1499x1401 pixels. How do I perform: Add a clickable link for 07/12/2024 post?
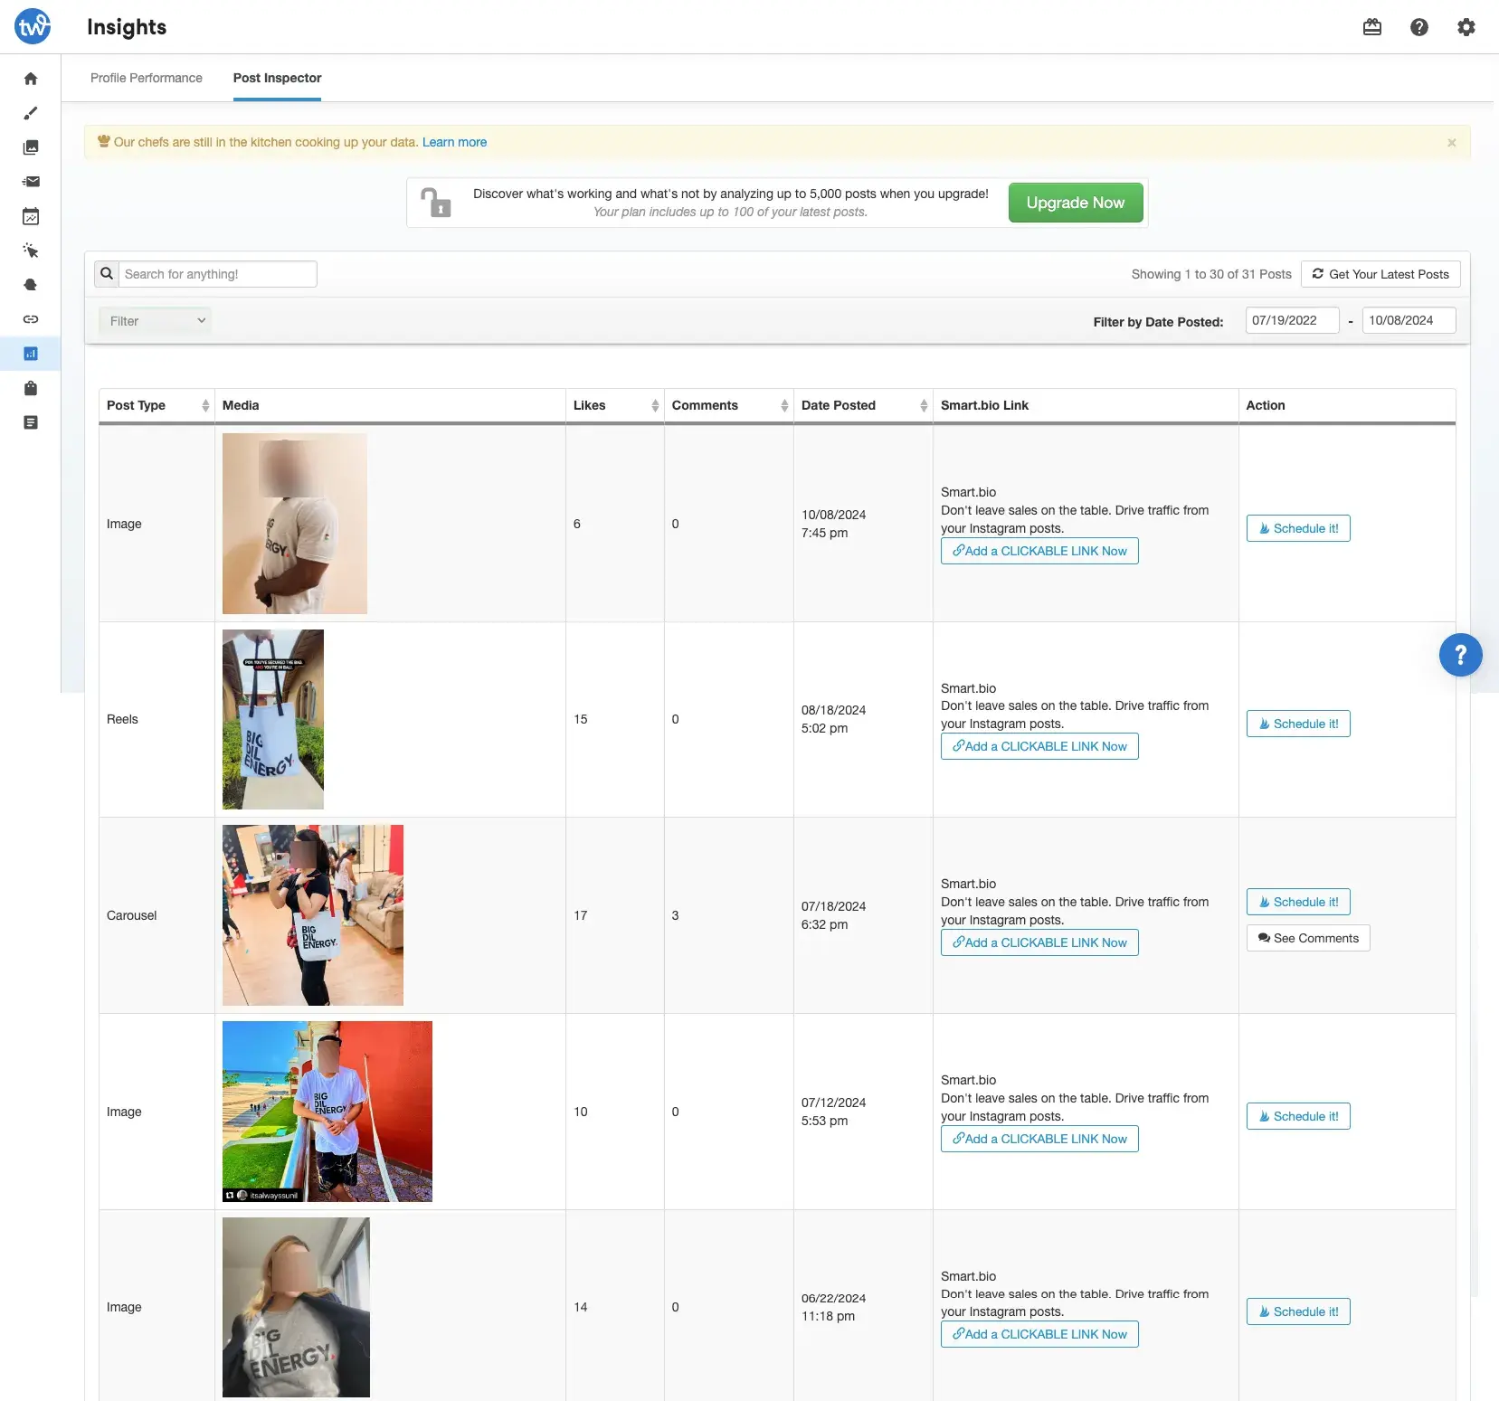1039,1139
